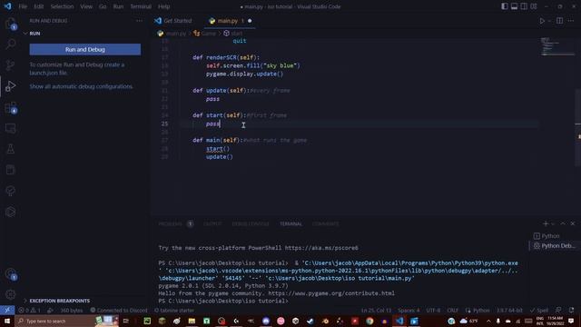Open Chrome from the taskbar
The image size is (581, 327).
(x=369, y=321)
